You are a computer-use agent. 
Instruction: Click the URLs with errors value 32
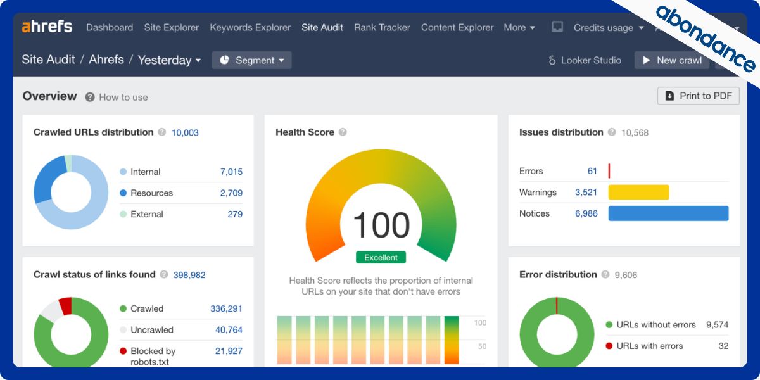723,346
